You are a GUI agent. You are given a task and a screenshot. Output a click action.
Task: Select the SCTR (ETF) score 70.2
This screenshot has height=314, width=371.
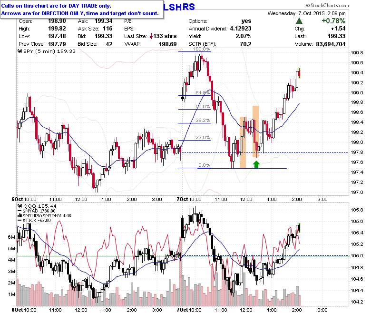tap(245, 44)
